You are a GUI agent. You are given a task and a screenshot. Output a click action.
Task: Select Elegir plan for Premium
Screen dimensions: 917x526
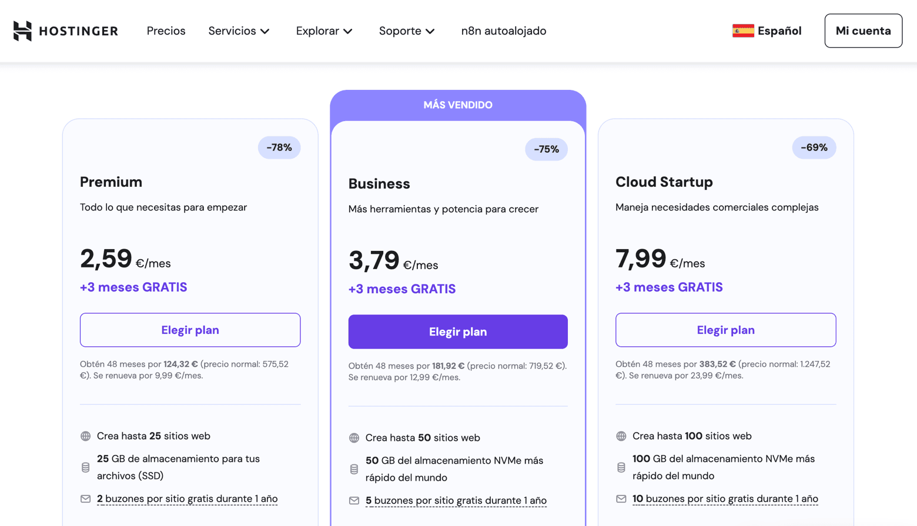190,330
